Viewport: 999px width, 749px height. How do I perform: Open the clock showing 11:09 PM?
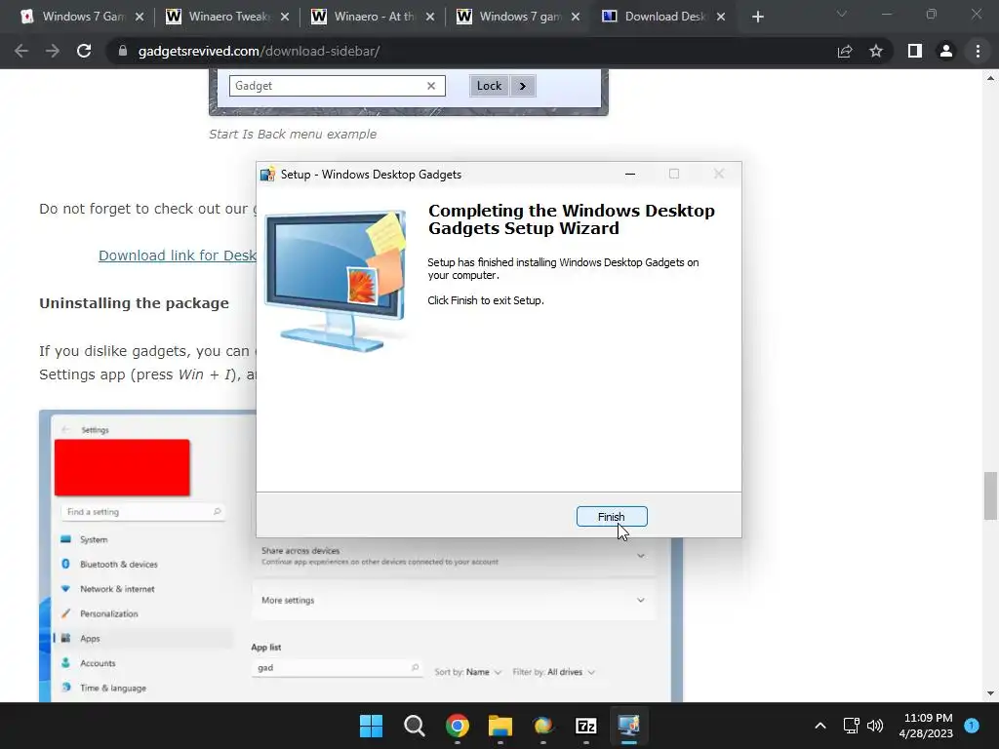[926, 726]
